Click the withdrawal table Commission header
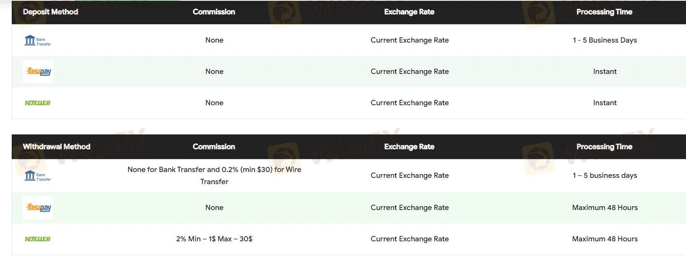The width and height of the screenshot is (686, 258). [214, 147]
